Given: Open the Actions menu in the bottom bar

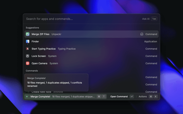Looking at the screenshot, I should point(143,97).
